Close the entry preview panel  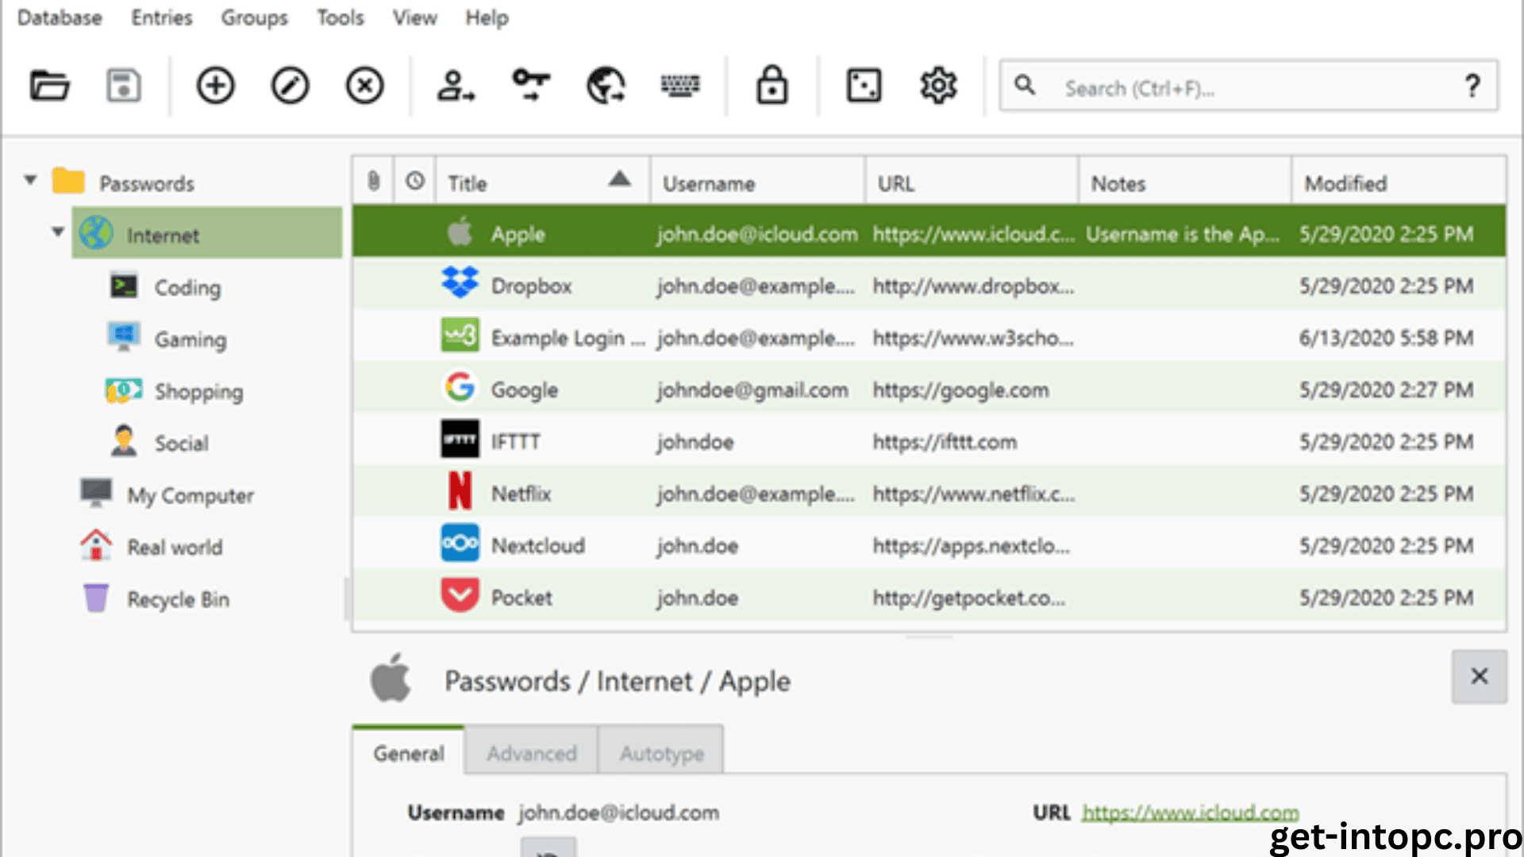[1480, 676]
